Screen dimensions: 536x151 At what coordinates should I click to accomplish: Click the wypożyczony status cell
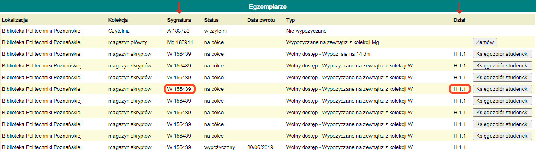(x=219, y=147)
